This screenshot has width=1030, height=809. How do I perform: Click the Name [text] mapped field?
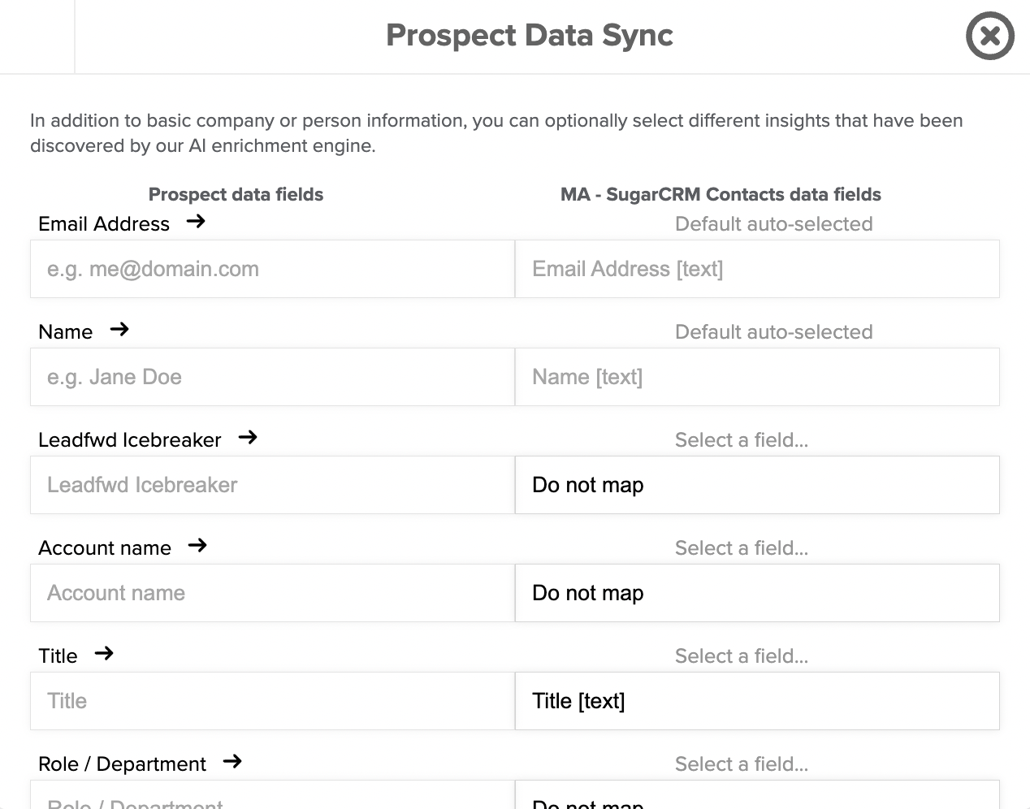point(757,377)
